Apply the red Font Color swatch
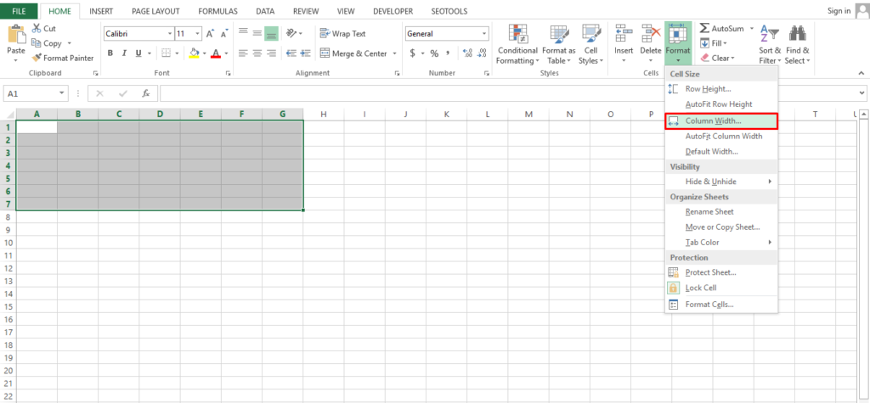 pyautogui.click(x=216, y=53)
